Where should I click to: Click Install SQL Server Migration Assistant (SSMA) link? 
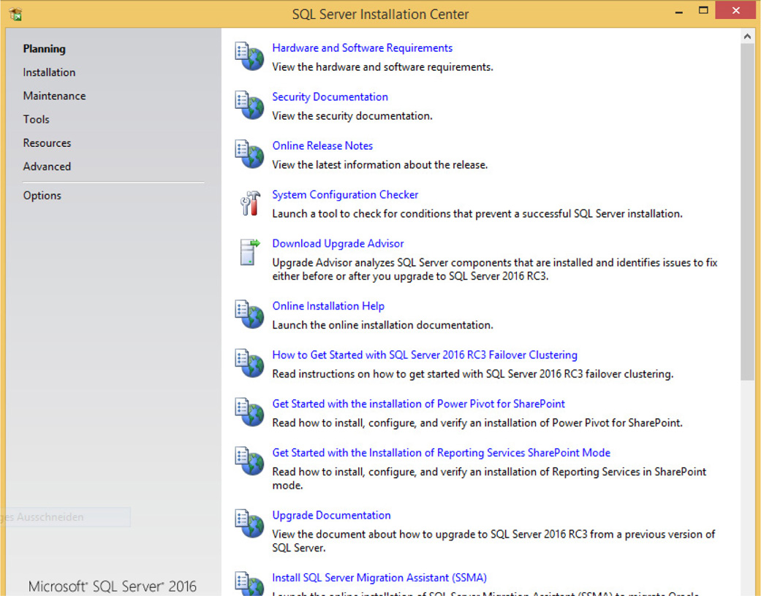click(x=379, y=578)
